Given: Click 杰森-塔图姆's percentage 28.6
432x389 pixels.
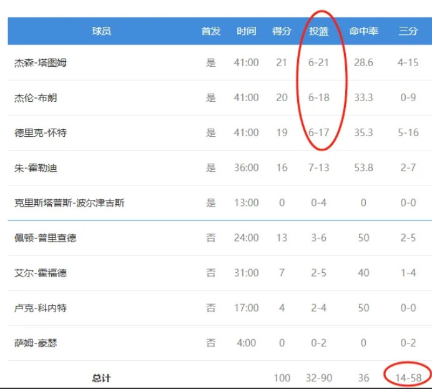Looking at the screenshot, I should click(364, 62).
